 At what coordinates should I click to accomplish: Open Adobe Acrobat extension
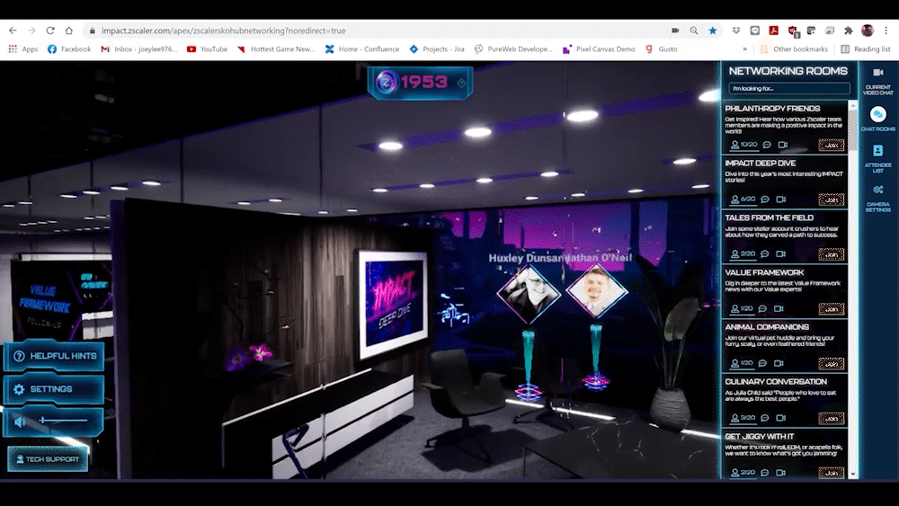click(x=773, y=31)
